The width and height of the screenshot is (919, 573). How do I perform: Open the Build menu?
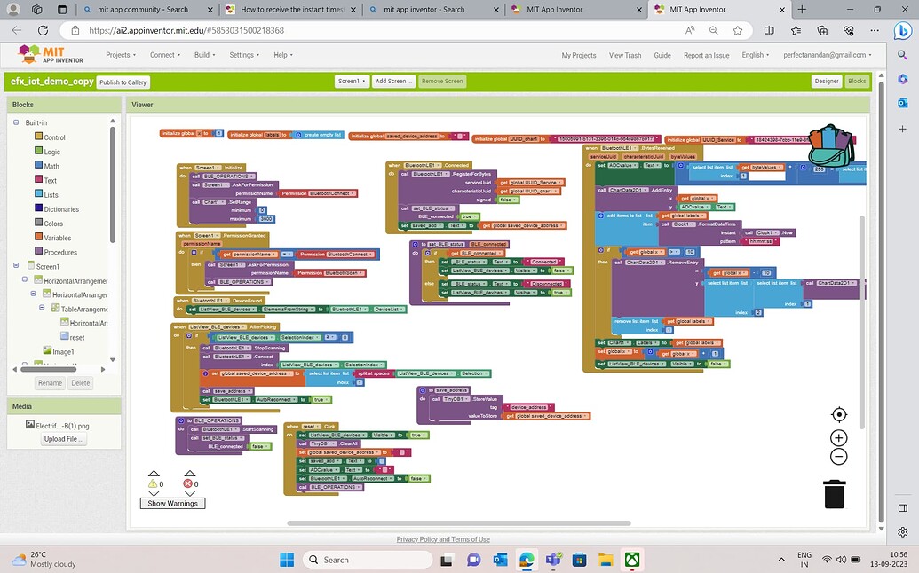(204, 55)
